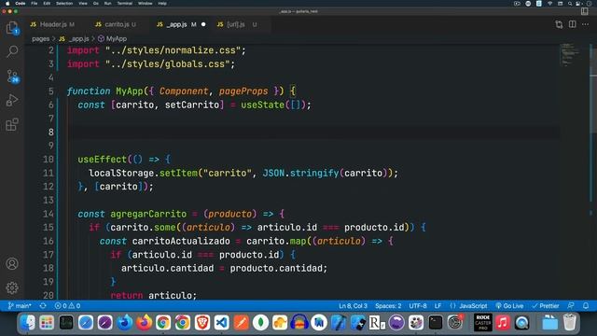Open the Code application menu
Image resolution: width=597 pixels, height=336 pixels.
(x=21, y=4)
